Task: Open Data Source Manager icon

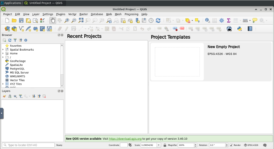Action: tap(7, 29)
